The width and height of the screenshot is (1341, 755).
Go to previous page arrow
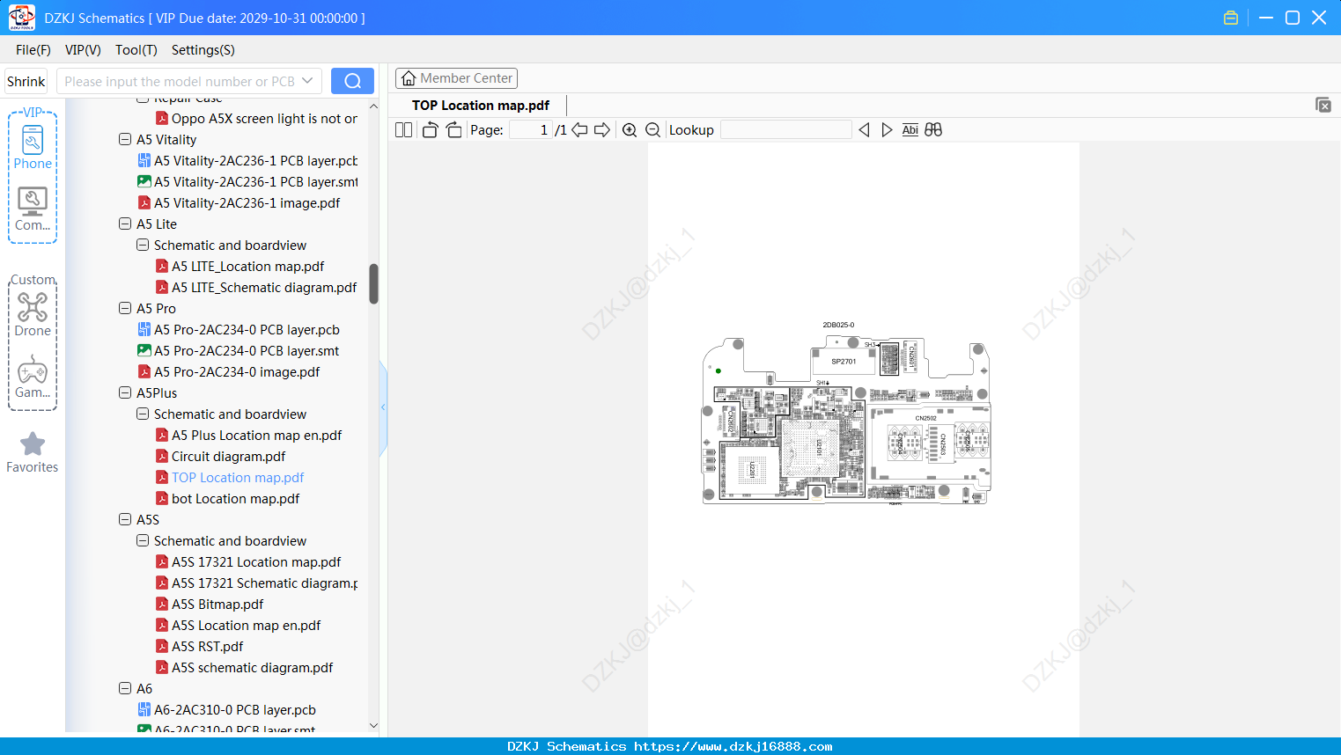pos(579,130)
